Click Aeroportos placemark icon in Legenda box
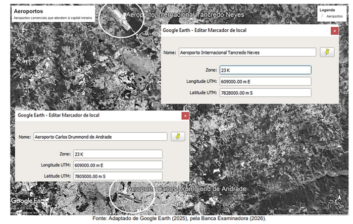This screenshot has height=224, width=353. point(322,16)
